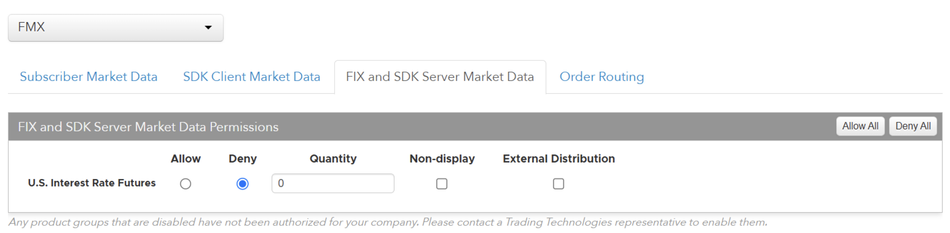Open the SDK Client Market Data tab
950x233 pixels.
click(x=252, y=77)
